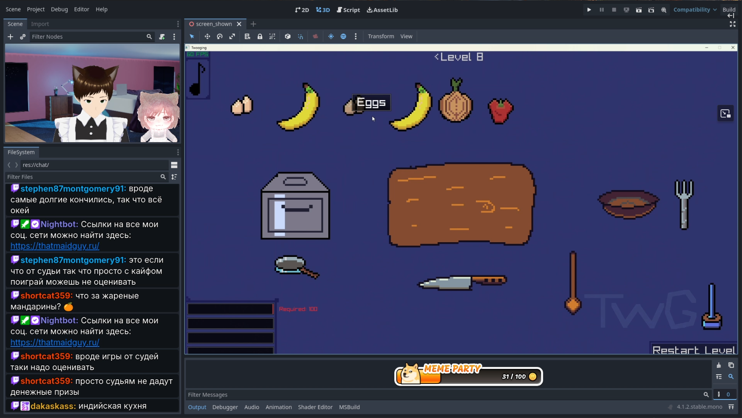This screenshot has height=418, width=742.
Task: Add a new child node
Action: point(11,37)
